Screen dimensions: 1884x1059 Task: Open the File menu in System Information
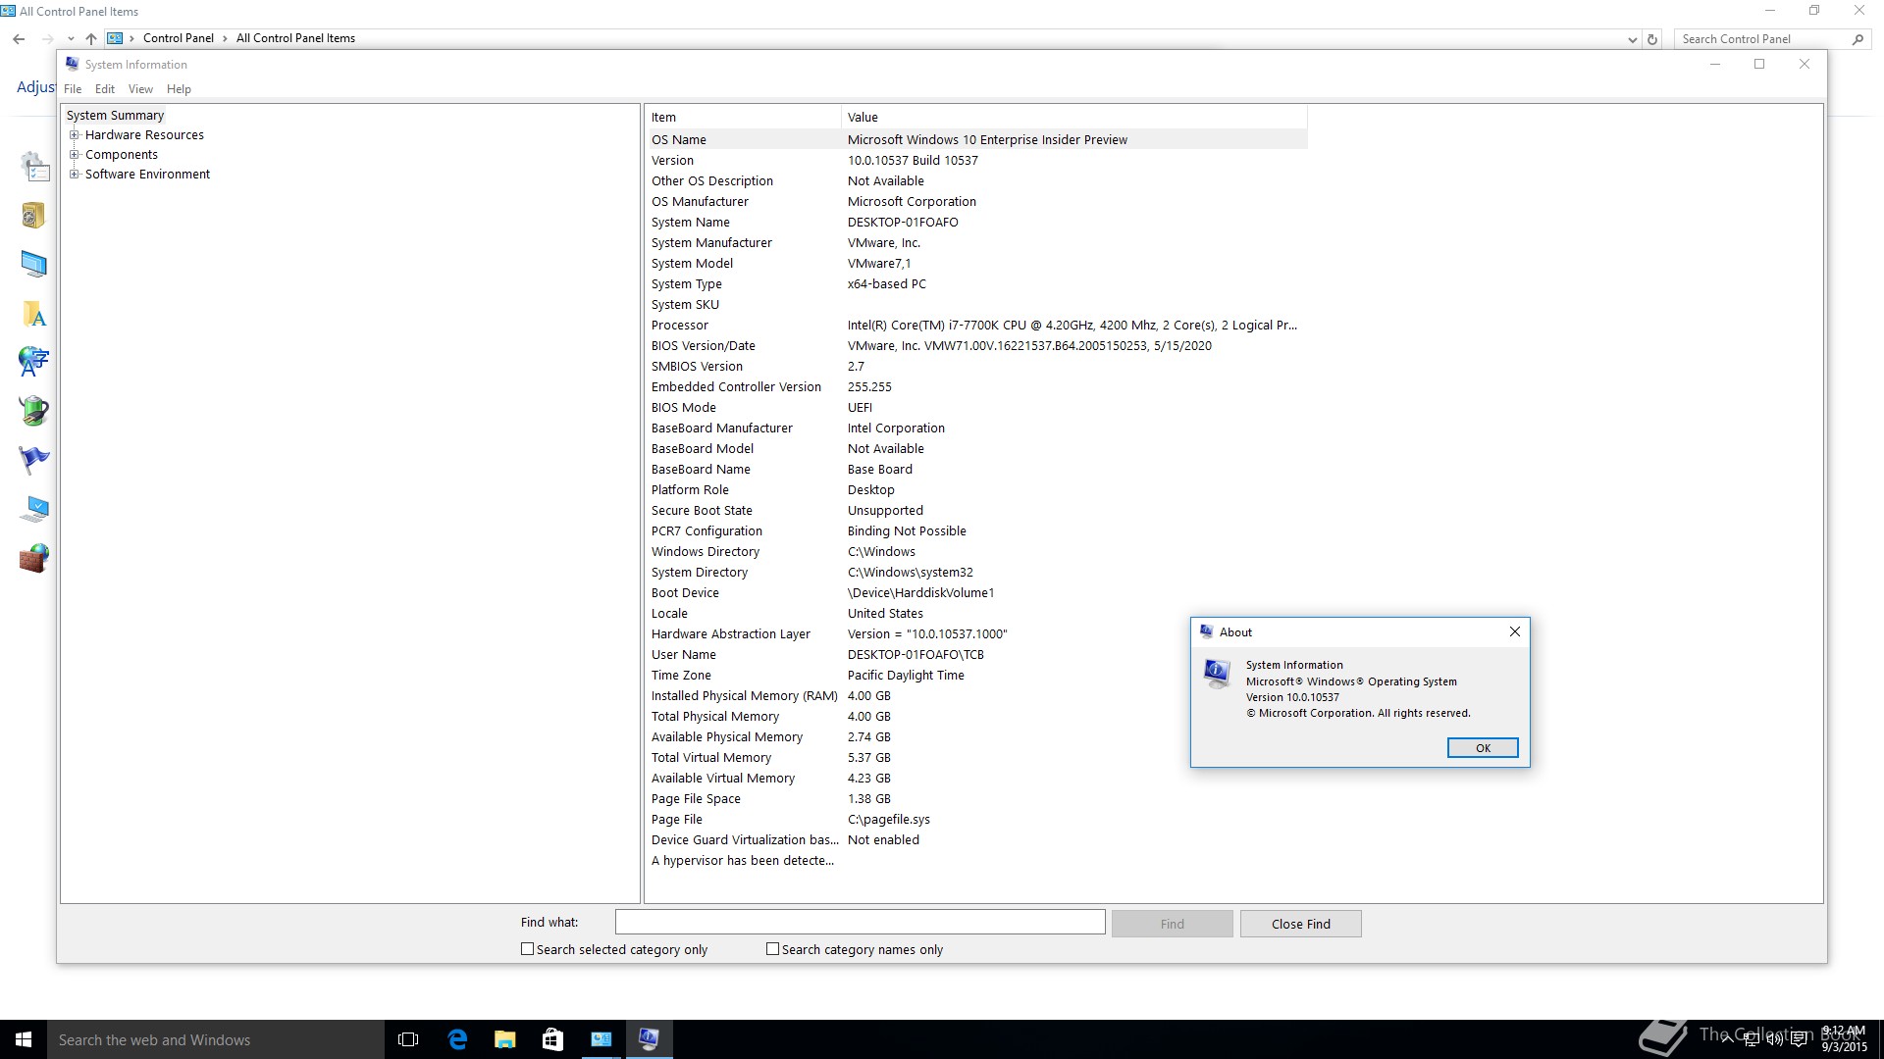pos(73,89)
